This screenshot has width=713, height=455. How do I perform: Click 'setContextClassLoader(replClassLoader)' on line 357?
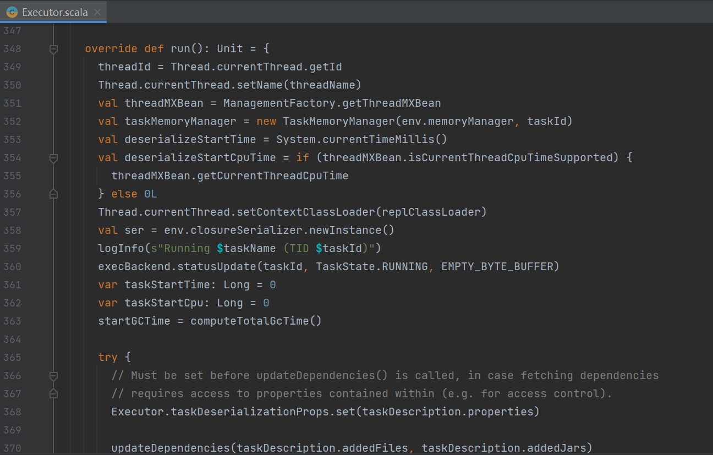[x=362, y=212]
